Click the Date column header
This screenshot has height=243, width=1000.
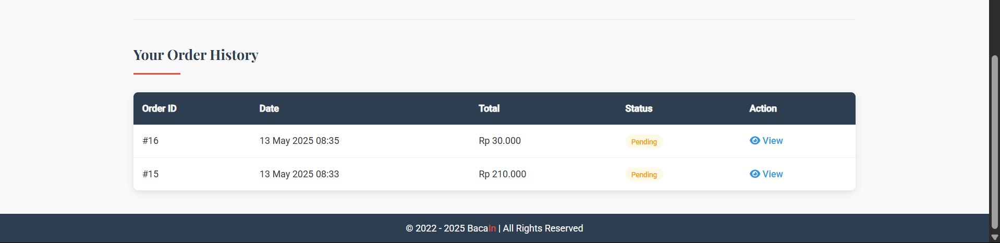coord(269,108)
